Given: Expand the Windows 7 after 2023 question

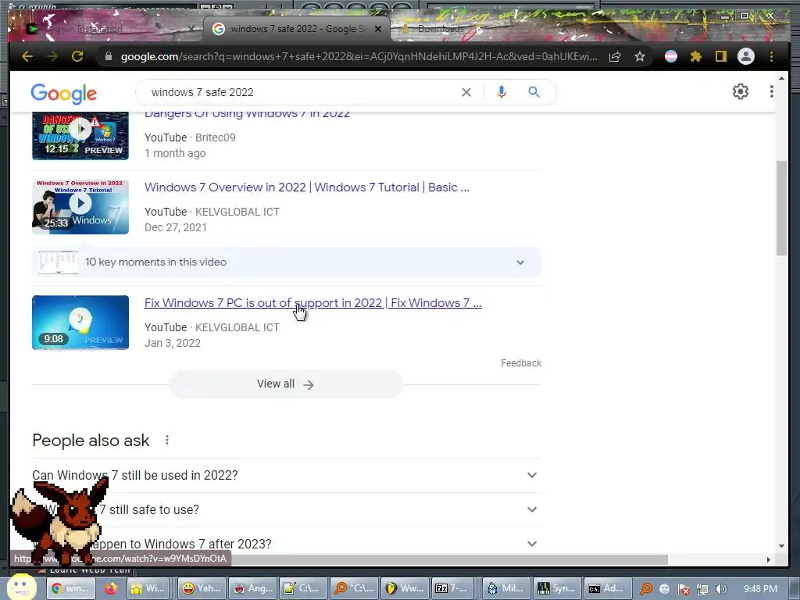Looking at the screenshot, I should click(286, 544).
